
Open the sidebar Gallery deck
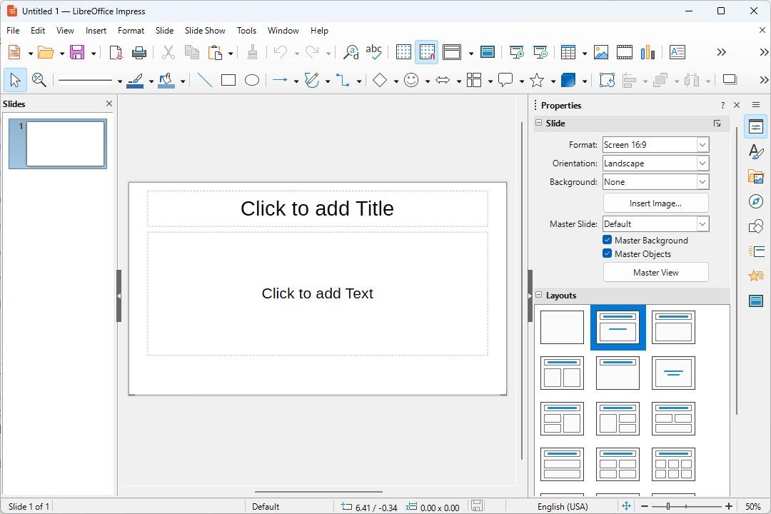tap(756, 176)
